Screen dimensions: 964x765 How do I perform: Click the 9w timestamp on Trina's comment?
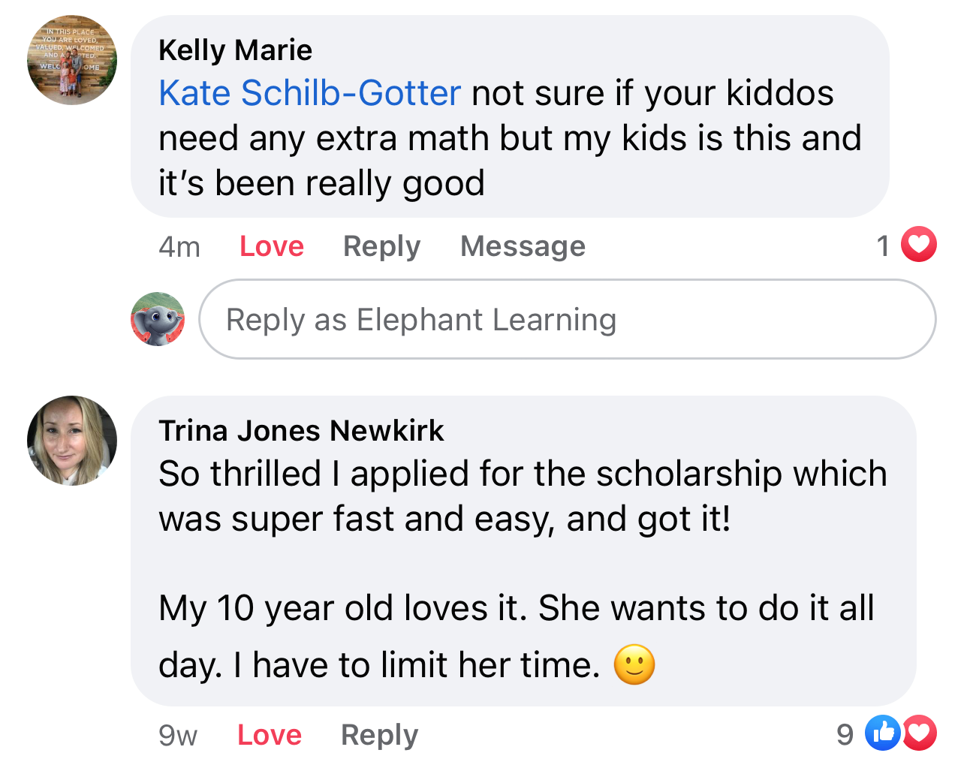tap(178, 735)
